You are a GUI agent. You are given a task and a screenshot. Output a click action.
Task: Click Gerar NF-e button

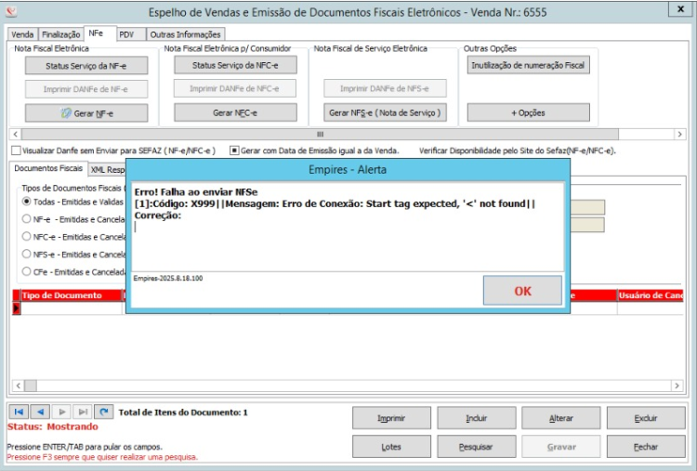coord(86,113)
